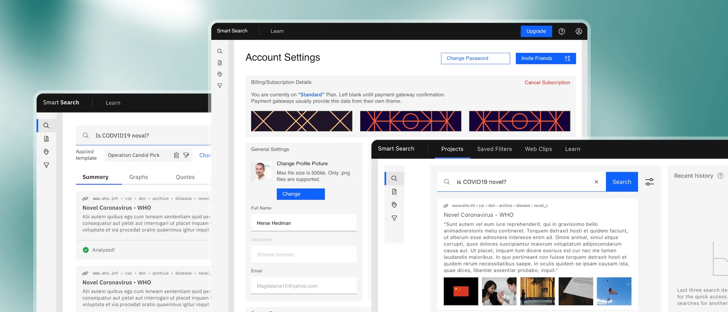Click Cancel Subscription link
This screenshot has height=312, width=728.
coord(547,83)
